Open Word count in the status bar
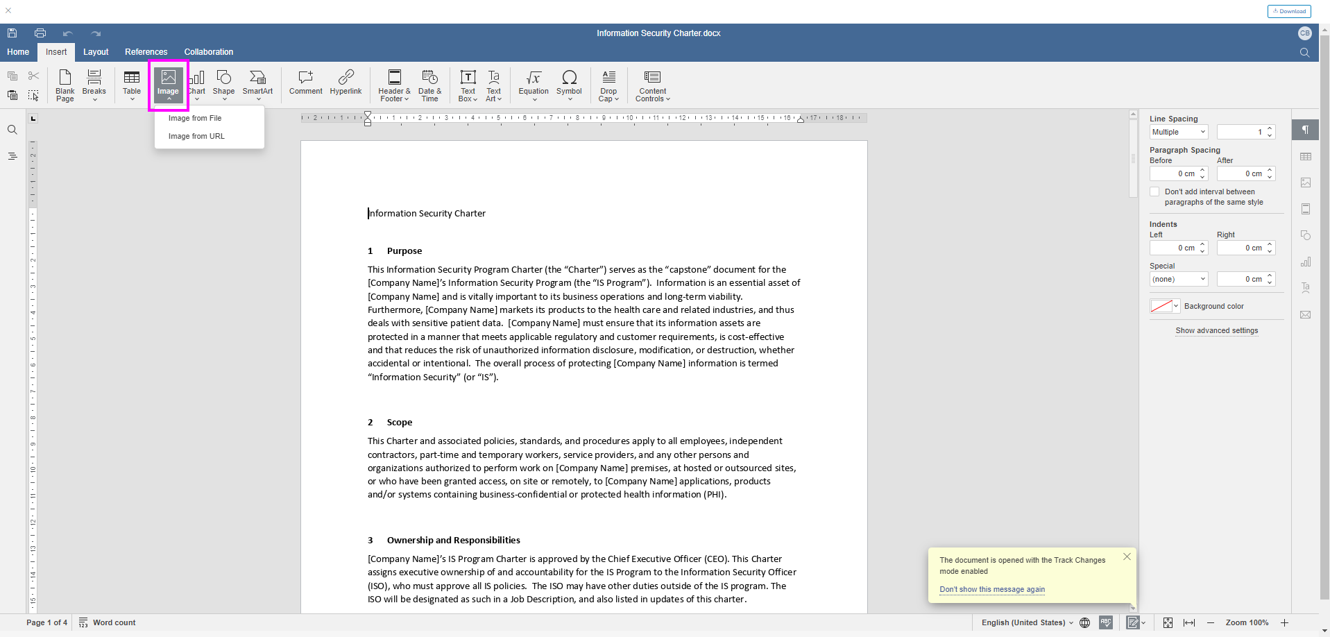The width and height of the screenshot is (1330, 637). click(107, 622)
